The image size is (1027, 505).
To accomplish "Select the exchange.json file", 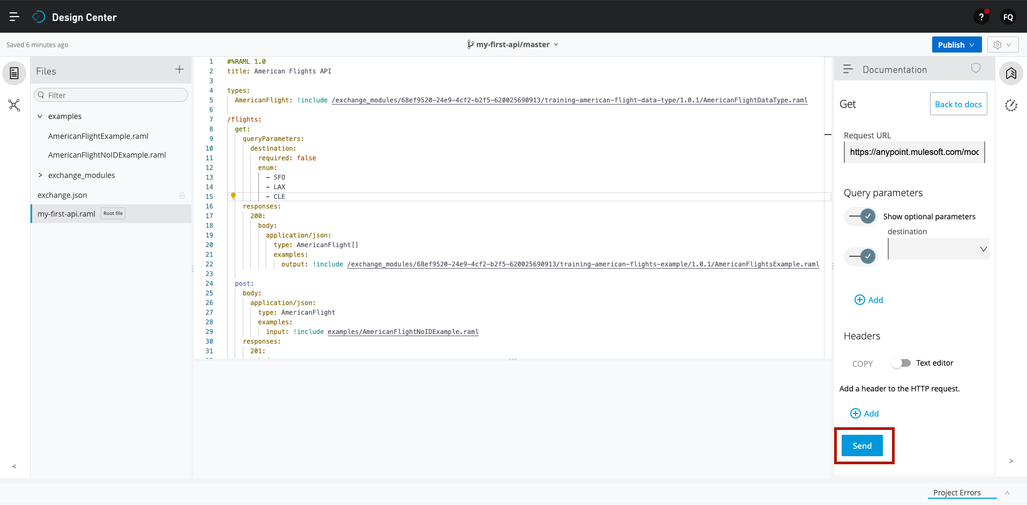I will coord(62,195).
